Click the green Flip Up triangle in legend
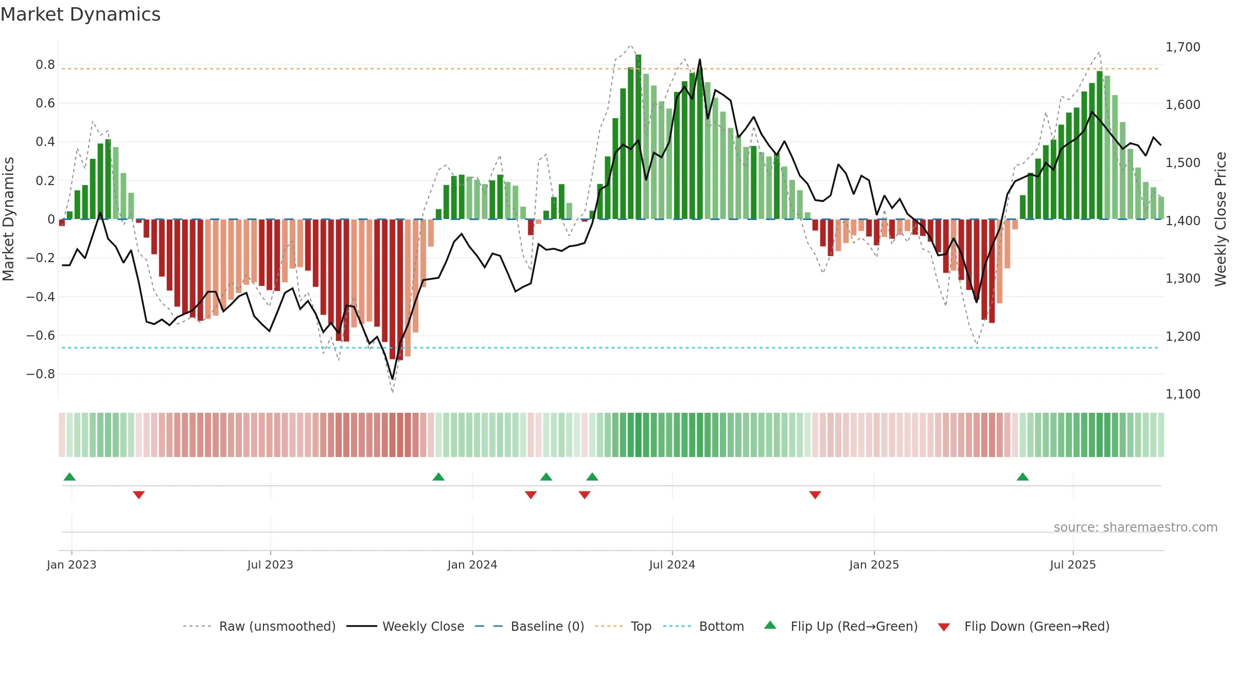Screen dimensions: 1235x694 [770, 625]
